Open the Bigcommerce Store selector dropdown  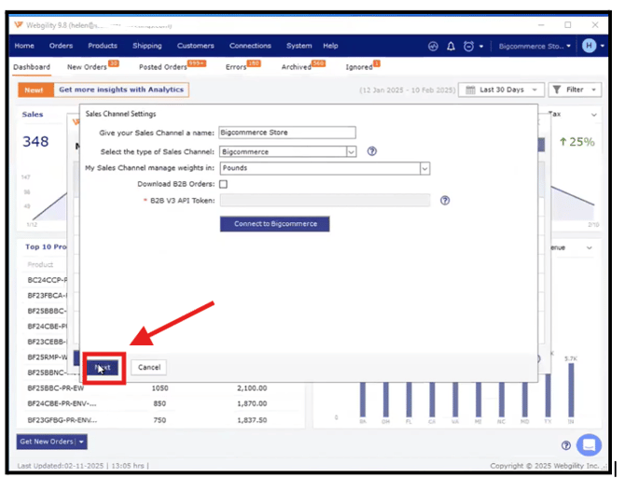pos(534,46)
